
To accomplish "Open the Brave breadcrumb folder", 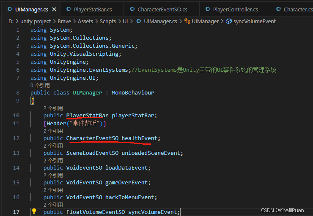I will tap(64, 21).
